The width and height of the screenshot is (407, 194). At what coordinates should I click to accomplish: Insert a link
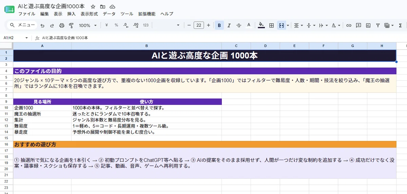coord(349,25)
